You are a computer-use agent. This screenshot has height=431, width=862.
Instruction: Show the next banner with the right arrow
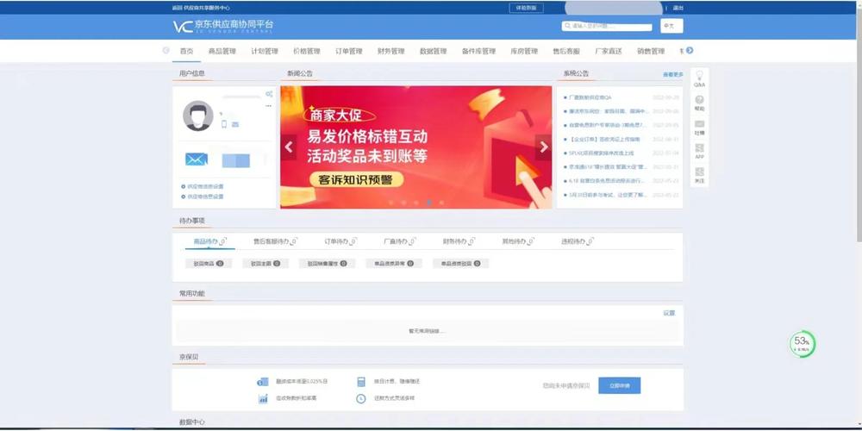pyautogui.click(x=543, y=147)
